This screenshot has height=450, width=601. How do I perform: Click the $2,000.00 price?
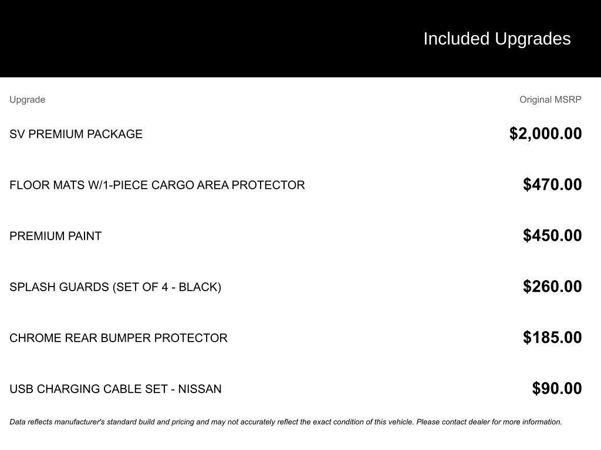pos(545,134)
